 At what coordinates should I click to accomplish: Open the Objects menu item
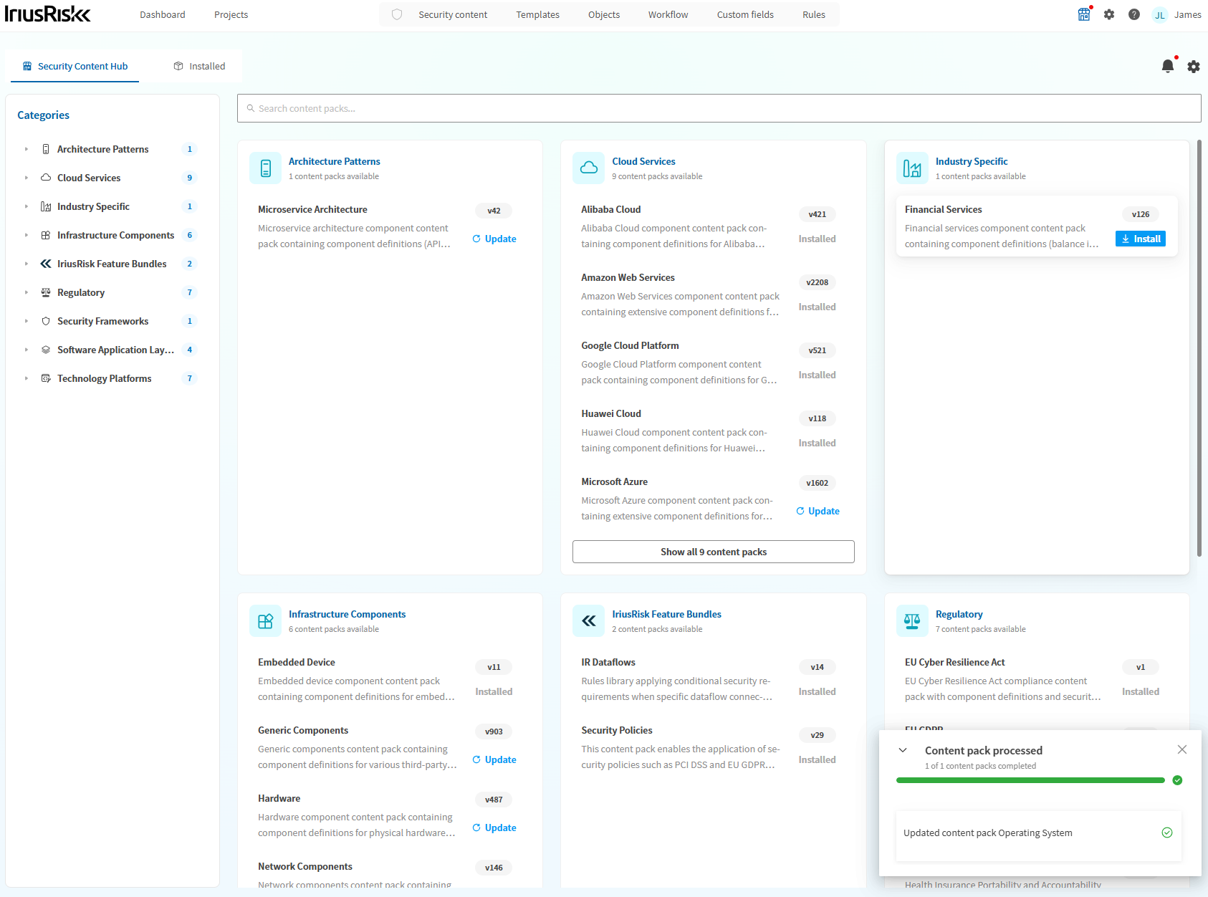tap(604, 14)
